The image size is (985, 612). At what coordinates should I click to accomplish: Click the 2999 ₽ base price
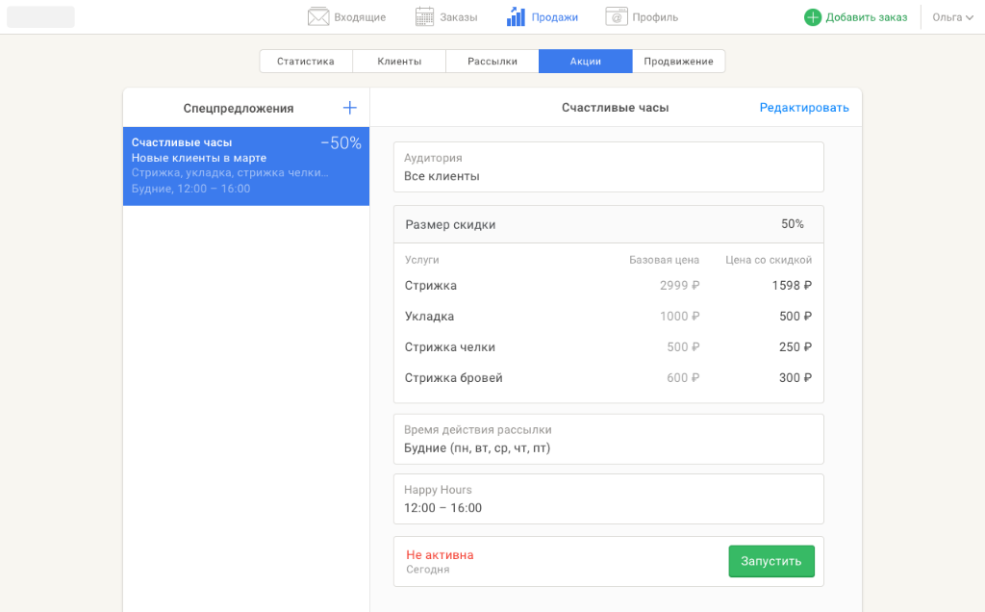pos(680,285)
